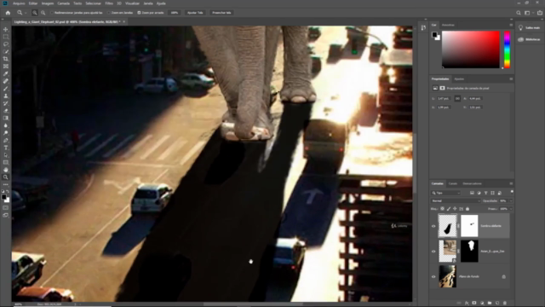545x307 pixels.
Task: Select the Hand tool
Action: [6, 170]
